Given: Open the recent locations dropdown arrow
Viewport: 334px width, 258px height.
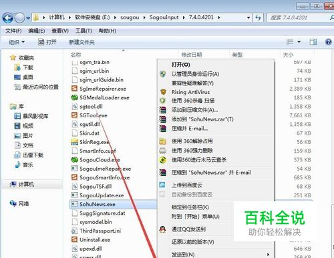Looking at the screenshot, I should (x=28, y=18).
